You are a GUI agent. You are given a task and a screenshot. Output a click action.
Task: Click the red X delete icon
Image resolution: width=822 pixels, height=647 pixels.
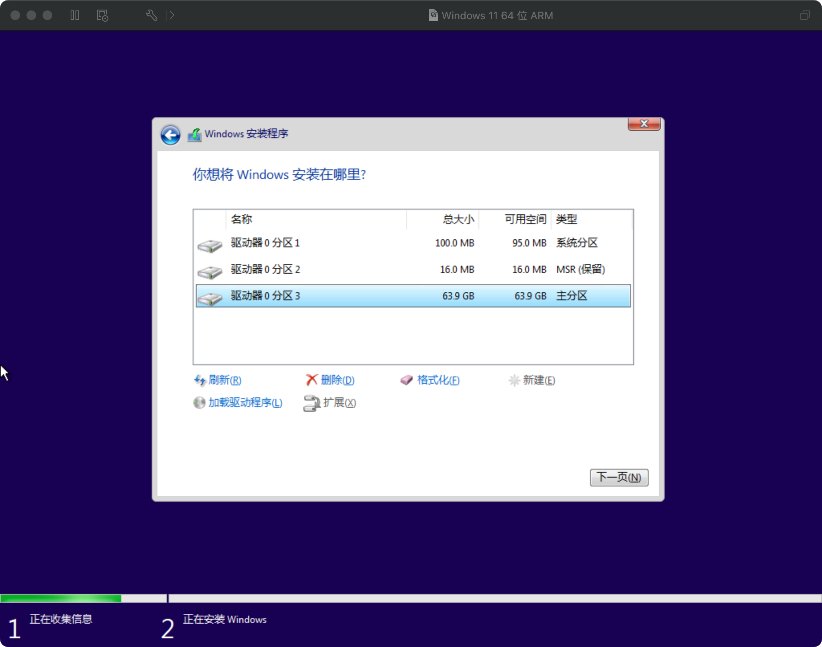pos(312,380)
